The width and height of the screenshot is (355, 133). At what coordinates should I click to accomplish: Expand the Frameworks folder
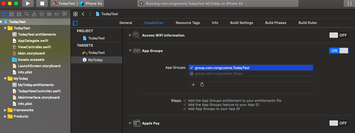(x=5, y=110)
